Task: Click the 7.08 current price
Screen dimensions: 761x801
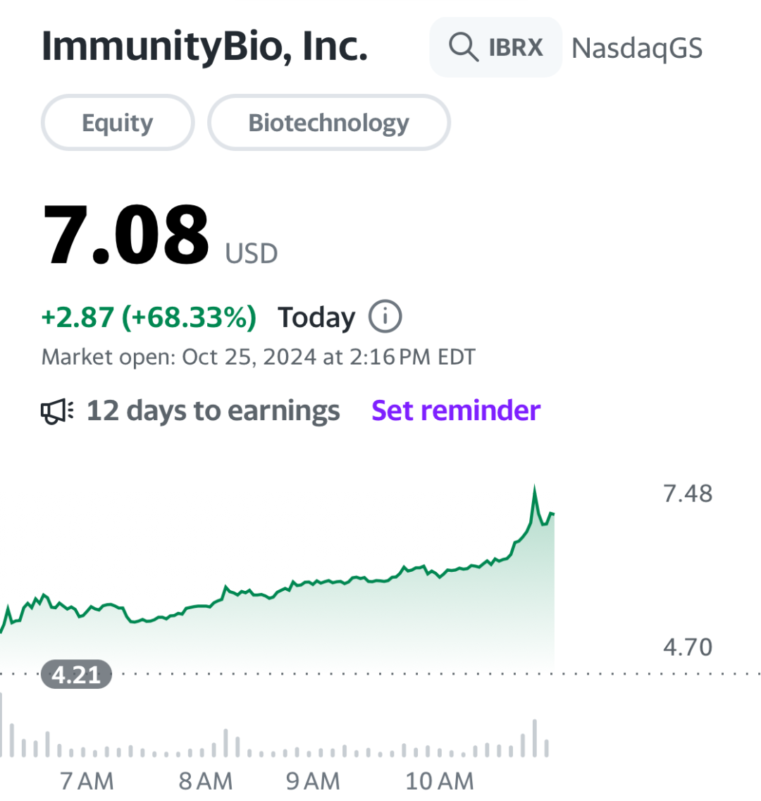Action: click(126, 235)
